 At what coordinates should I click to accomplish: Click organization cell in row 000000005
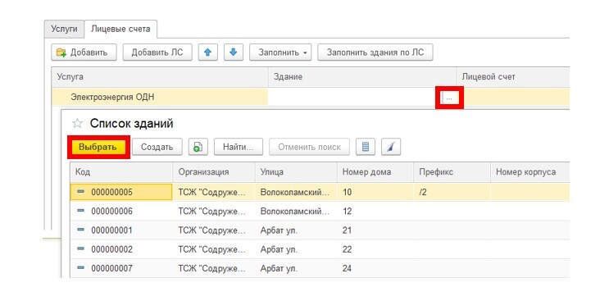(x=214, y=192)
